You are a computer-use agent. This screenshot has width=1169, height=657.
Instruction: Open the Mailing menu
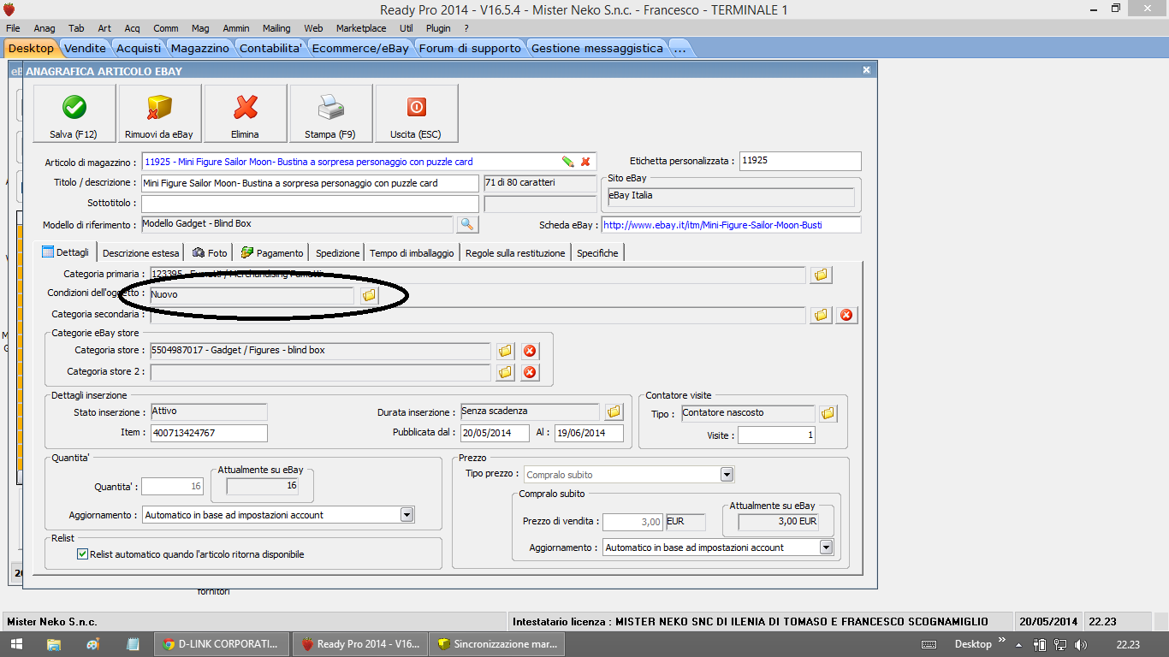(276, 28)
